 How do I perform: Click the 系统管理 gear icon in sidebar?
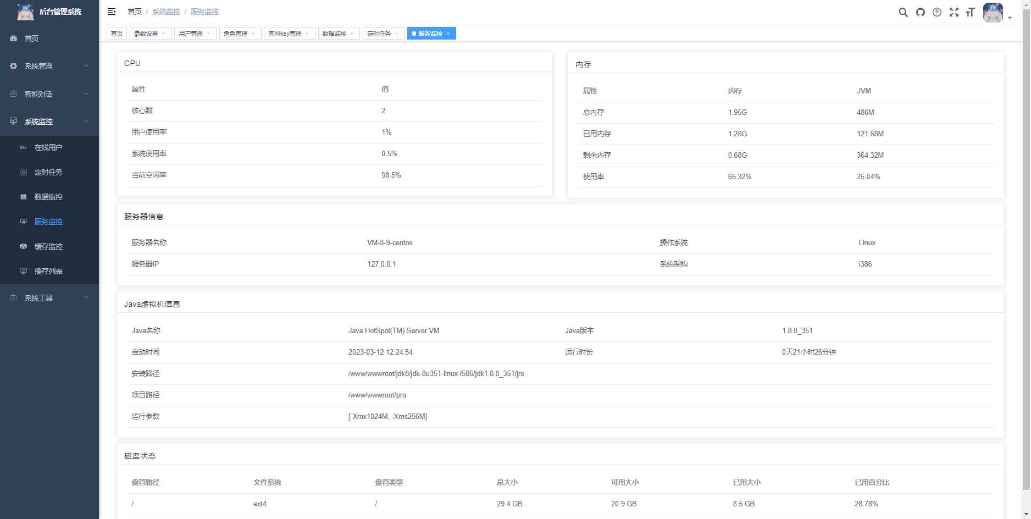pyautogui.click(x=13, y=66)
